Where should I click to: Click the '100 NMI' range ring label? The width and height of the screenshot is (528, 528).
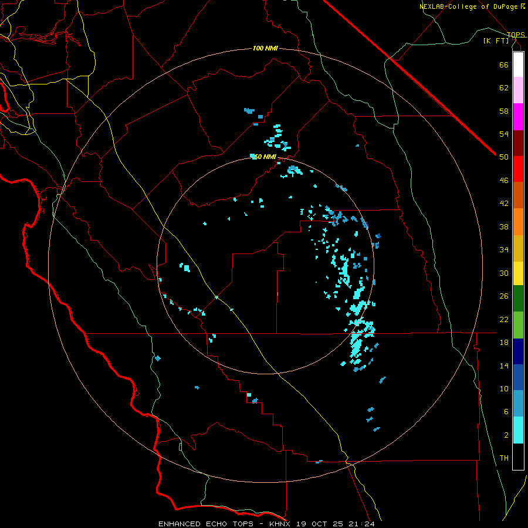(x=265, y=48)
